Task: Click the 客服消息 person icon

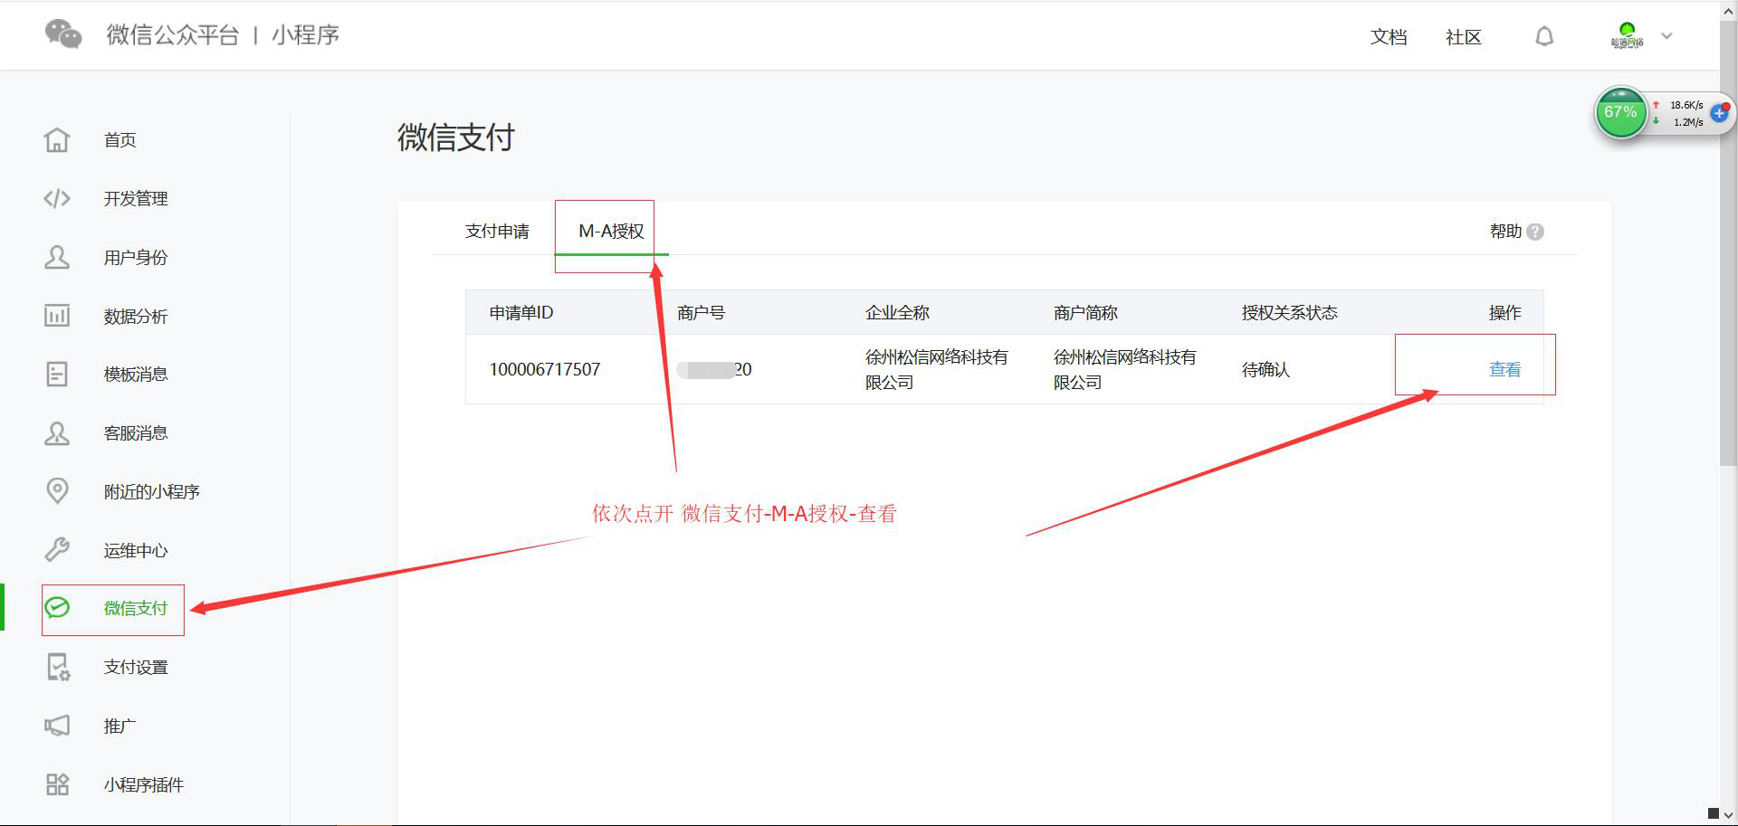Action: 57,432
